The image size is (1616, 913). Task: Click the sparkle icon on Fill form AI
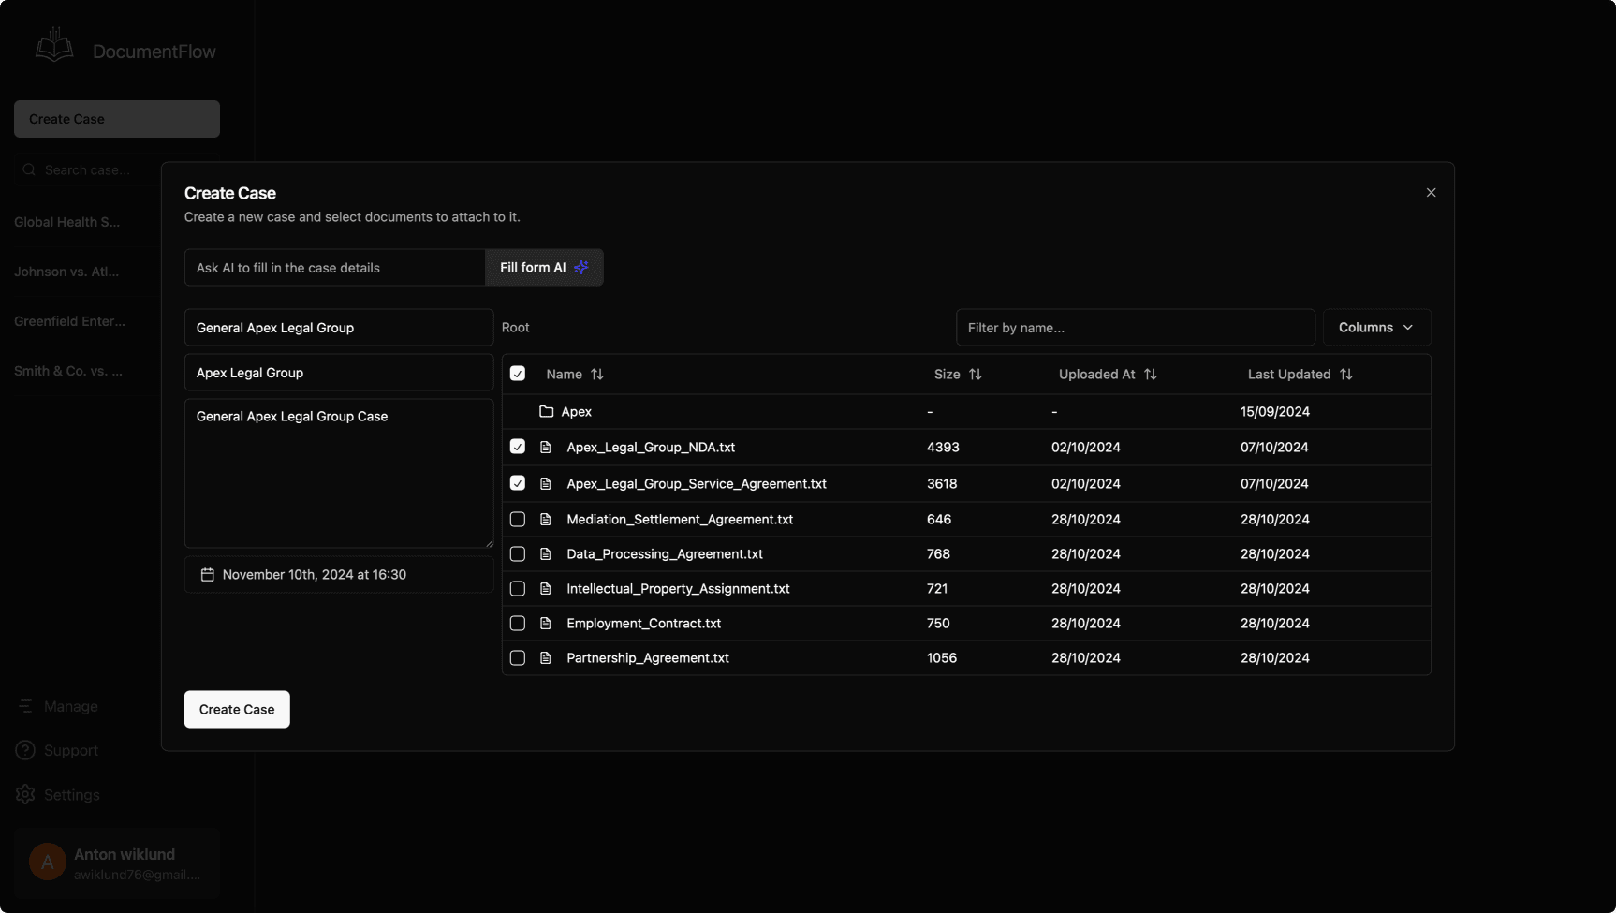click(x=581, y=267)
